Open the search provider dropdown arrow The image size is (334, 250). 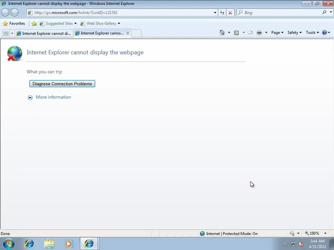331,12
